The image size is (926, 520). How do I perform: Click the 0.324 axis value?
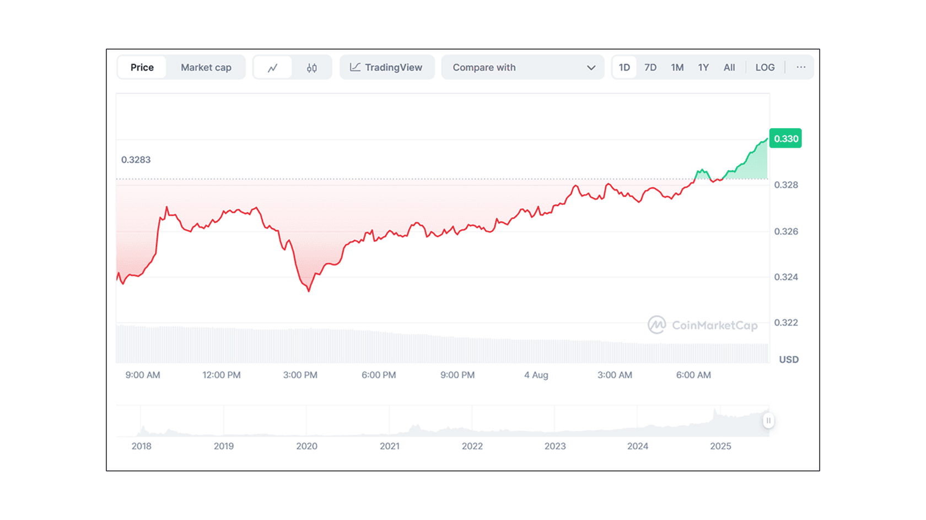coord(786,277)
